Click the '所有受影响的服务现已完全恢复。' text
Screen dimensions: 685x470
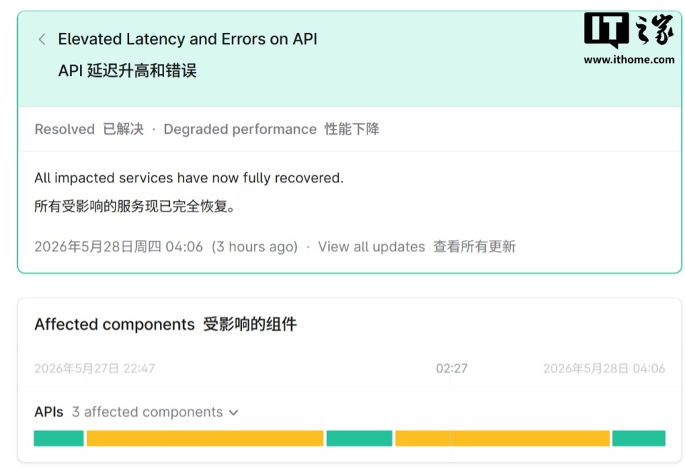[135, 206]
